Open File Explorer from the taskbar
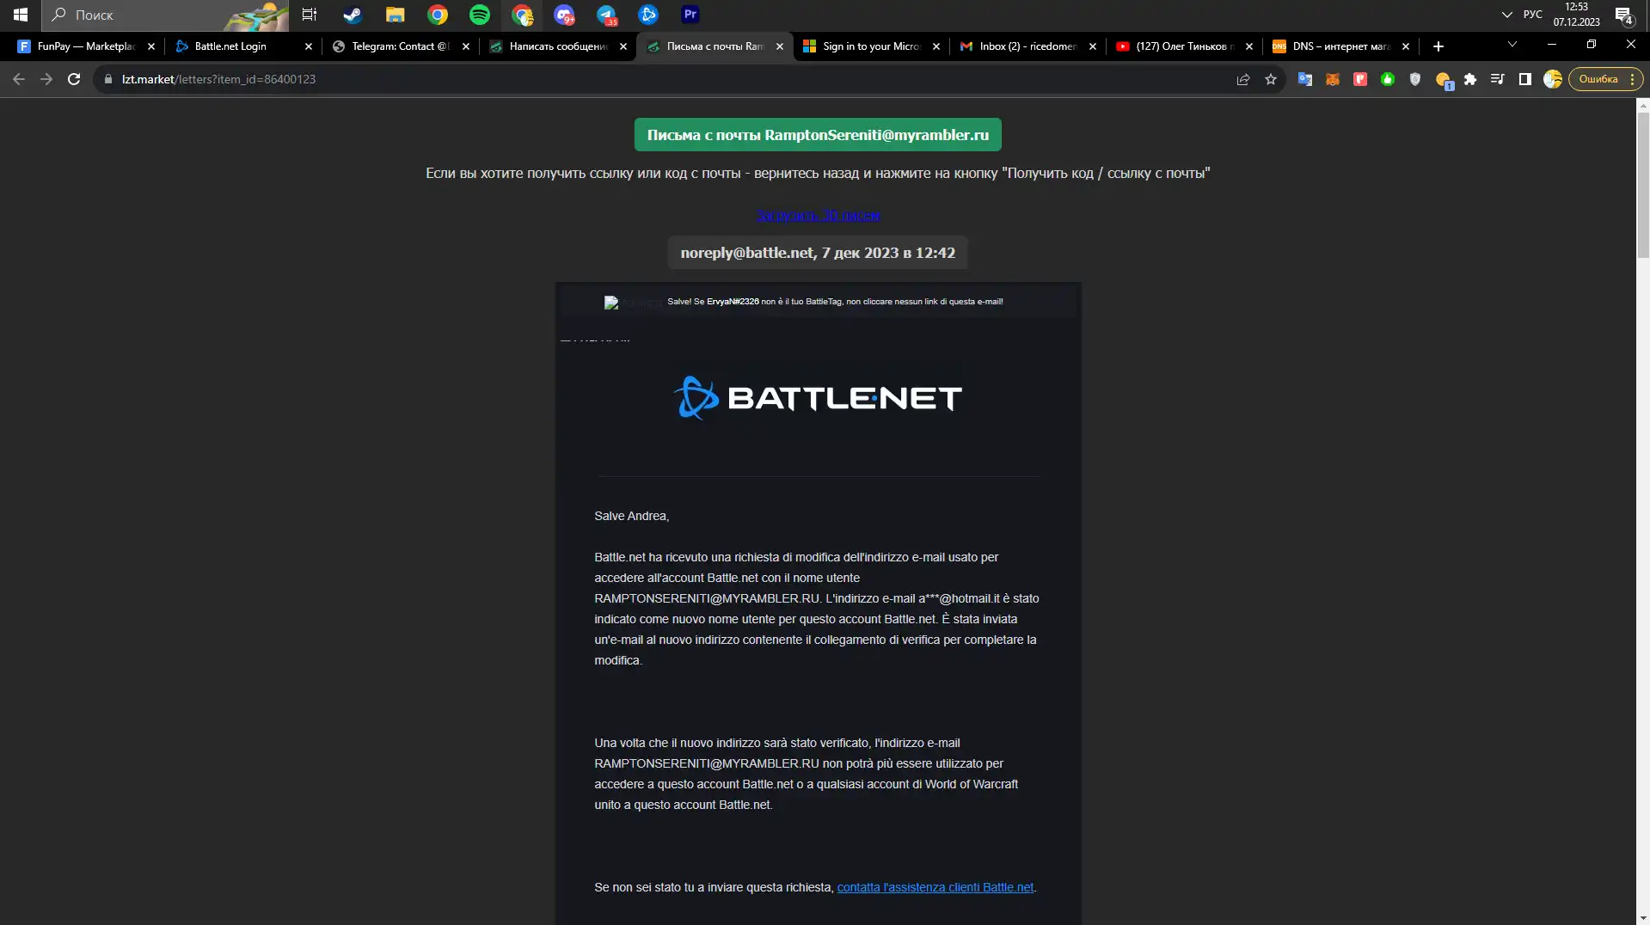 pyautogui.click(x=395, y=15)
